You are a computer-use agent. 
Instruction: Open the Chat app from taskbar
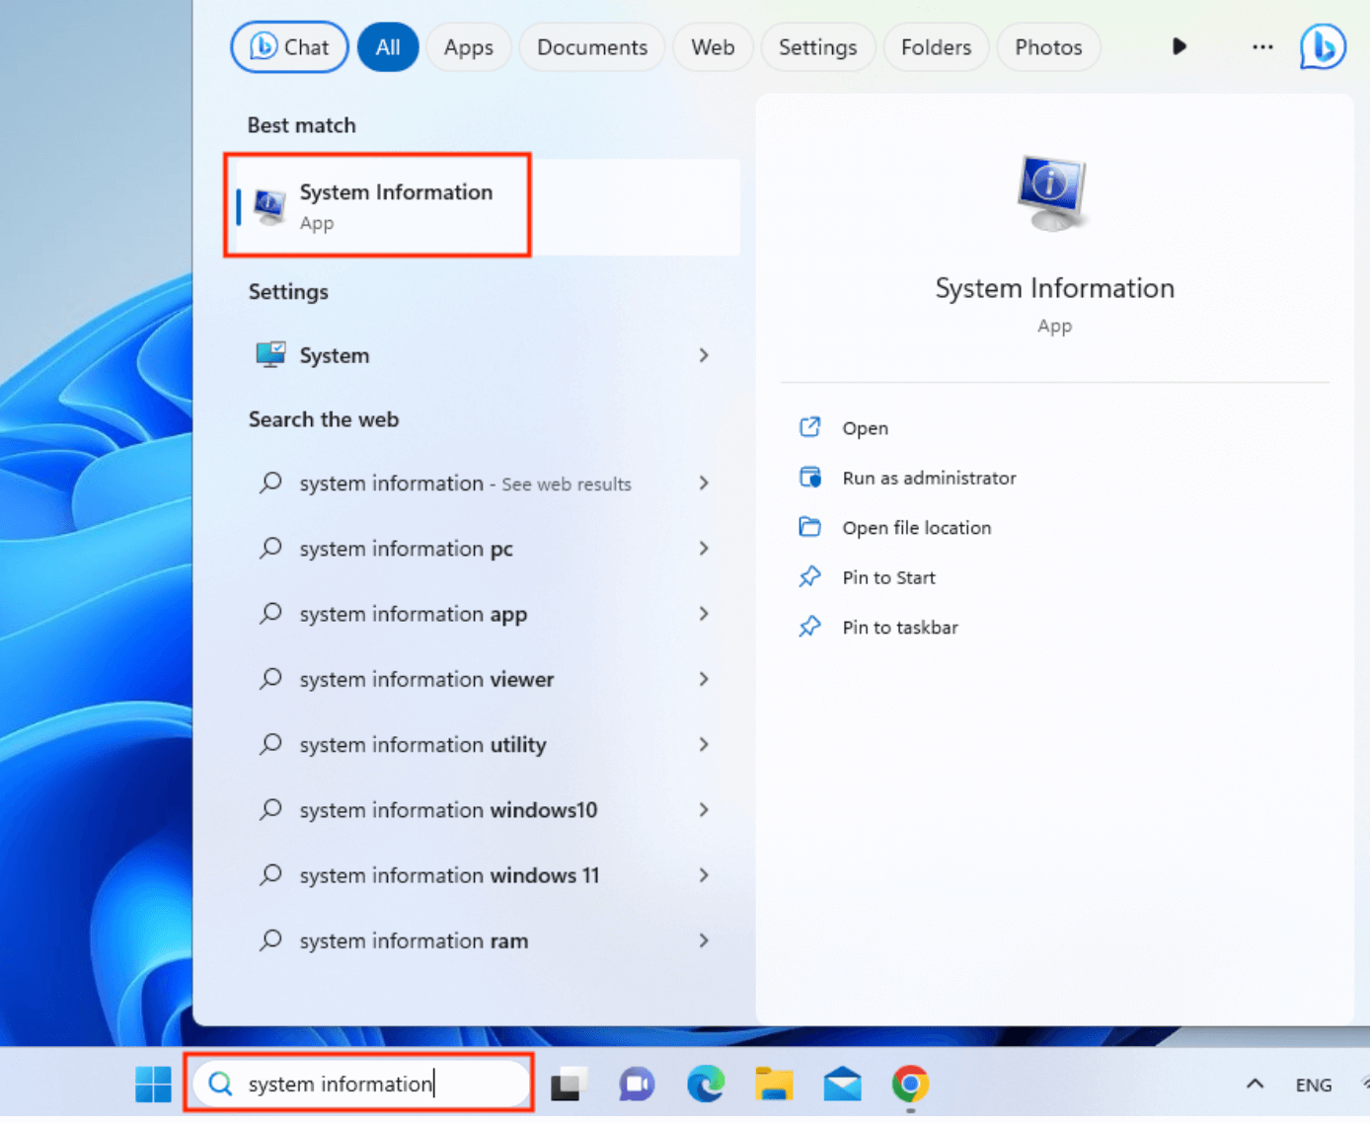tap(637, 1084)
